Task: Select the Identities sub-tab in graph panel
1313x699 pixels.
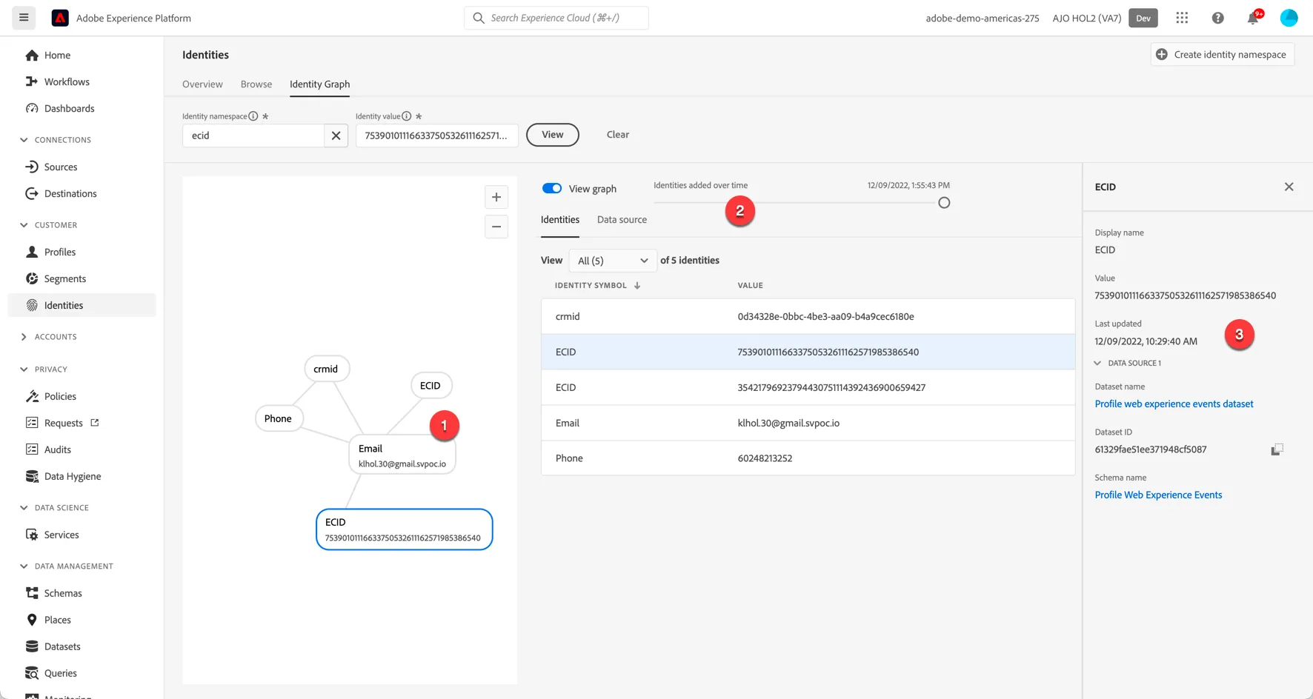Action: 560,220
